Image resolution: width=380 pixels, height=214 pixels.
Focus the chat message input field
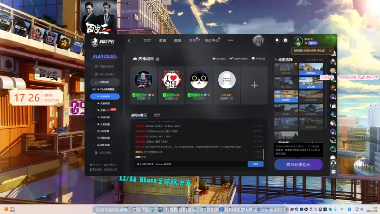pos(191,164)
